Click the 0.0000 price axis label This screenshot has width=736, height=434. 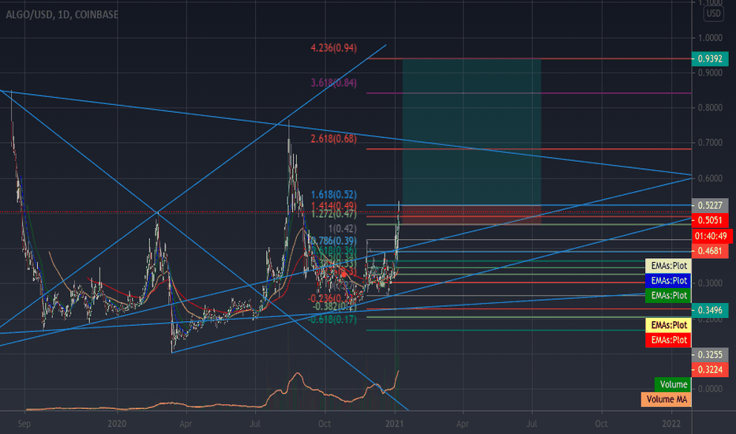(710, 389)
